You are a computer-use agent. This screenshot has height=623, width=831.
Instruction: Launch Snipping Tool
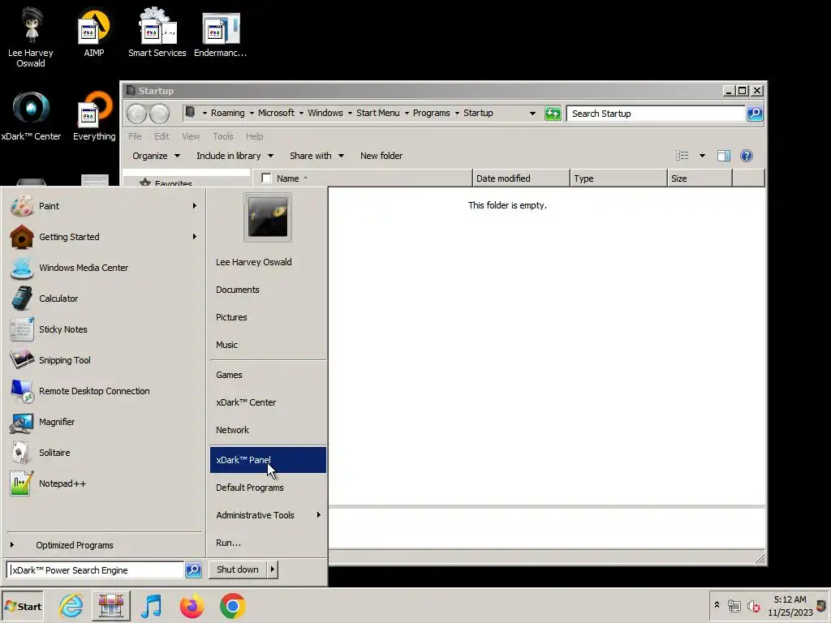(103, 360)
